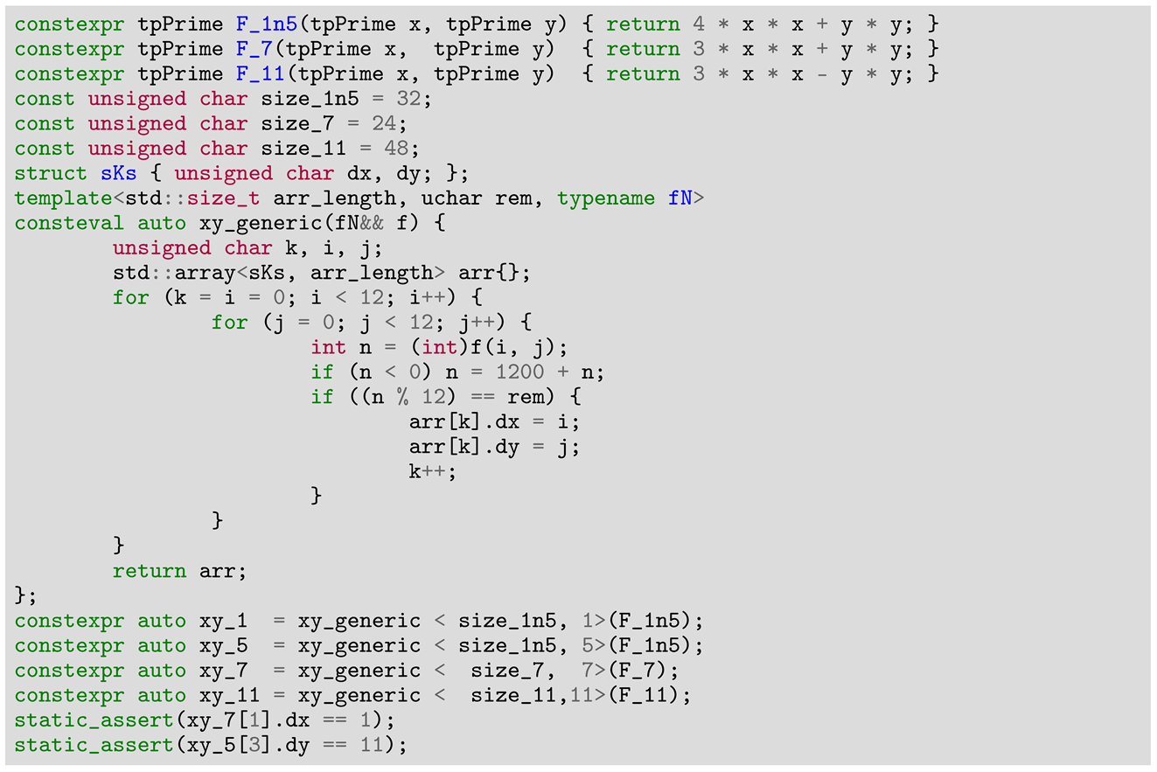Click the "template" keyword
Screen dimensions: 1157x772
pyautogui.click(x=64, y=198)
